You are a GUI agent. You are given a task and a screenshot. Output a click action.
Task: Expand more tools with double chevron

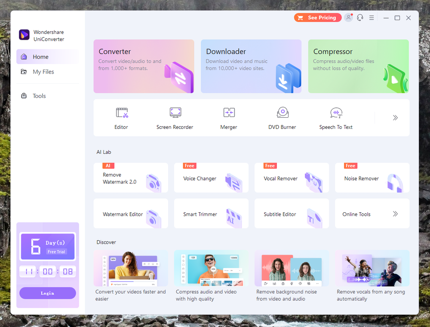coord(395,118)
